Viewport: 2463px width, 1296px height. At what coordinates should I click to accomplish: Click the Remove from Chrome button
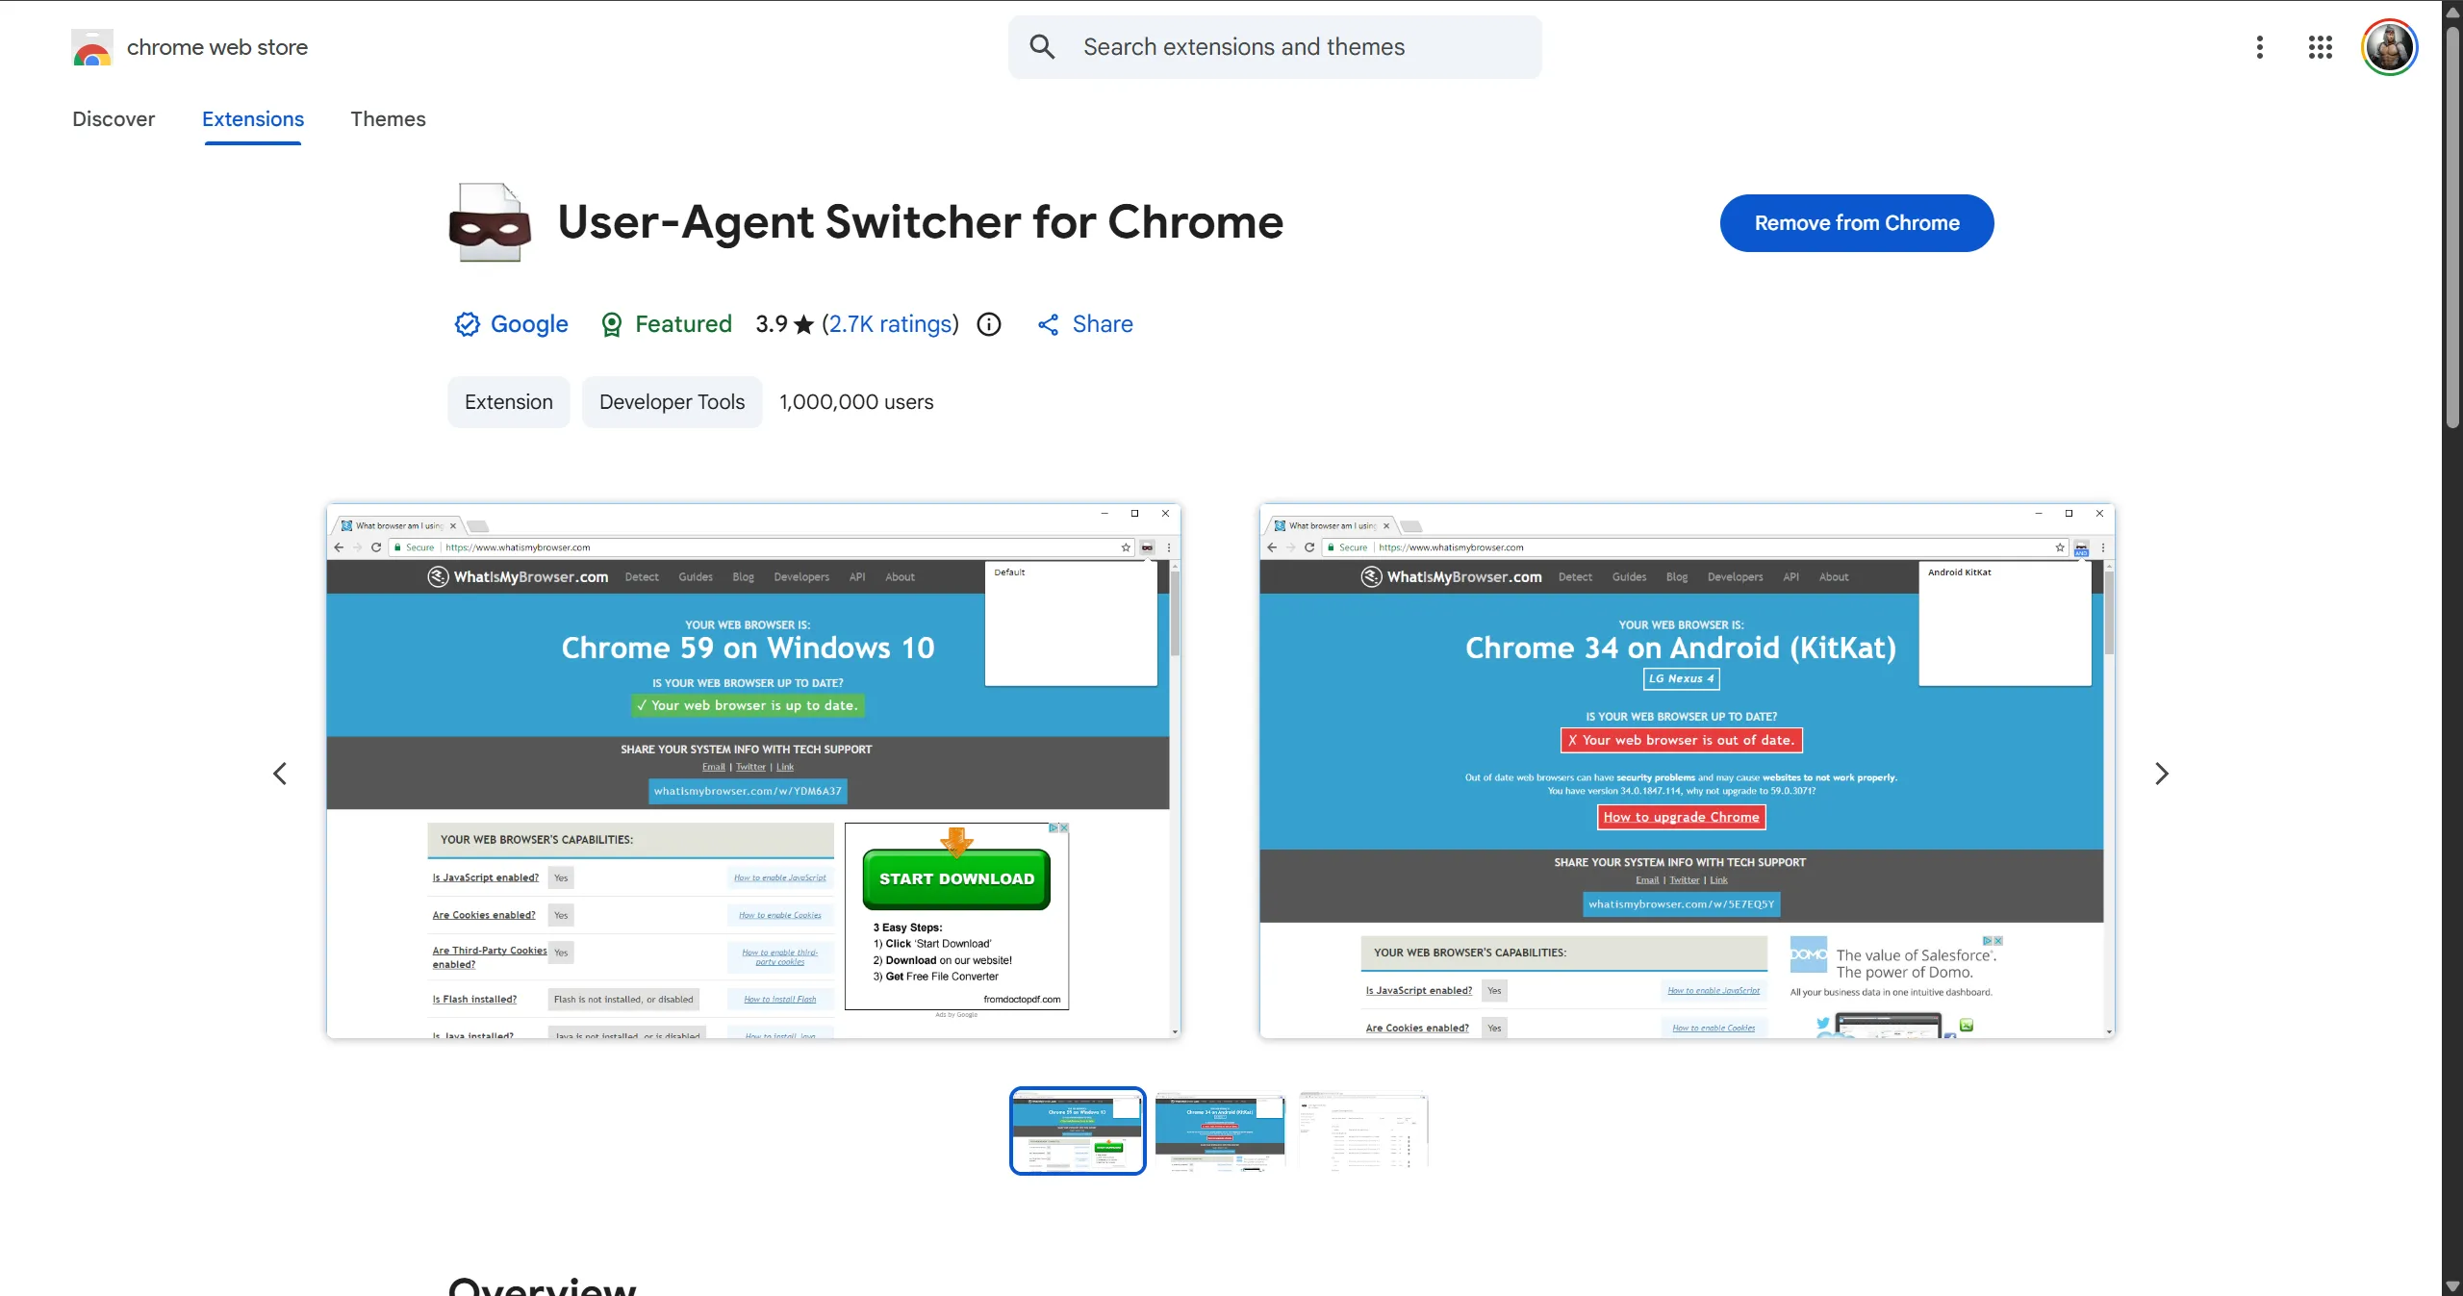coord(1856,222)
